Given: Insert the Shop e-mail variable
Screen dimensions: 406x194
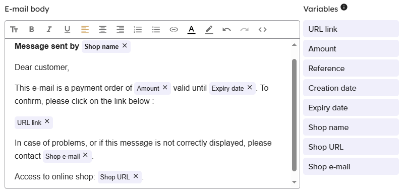Looking at the screenshot, I should (351, 167).
